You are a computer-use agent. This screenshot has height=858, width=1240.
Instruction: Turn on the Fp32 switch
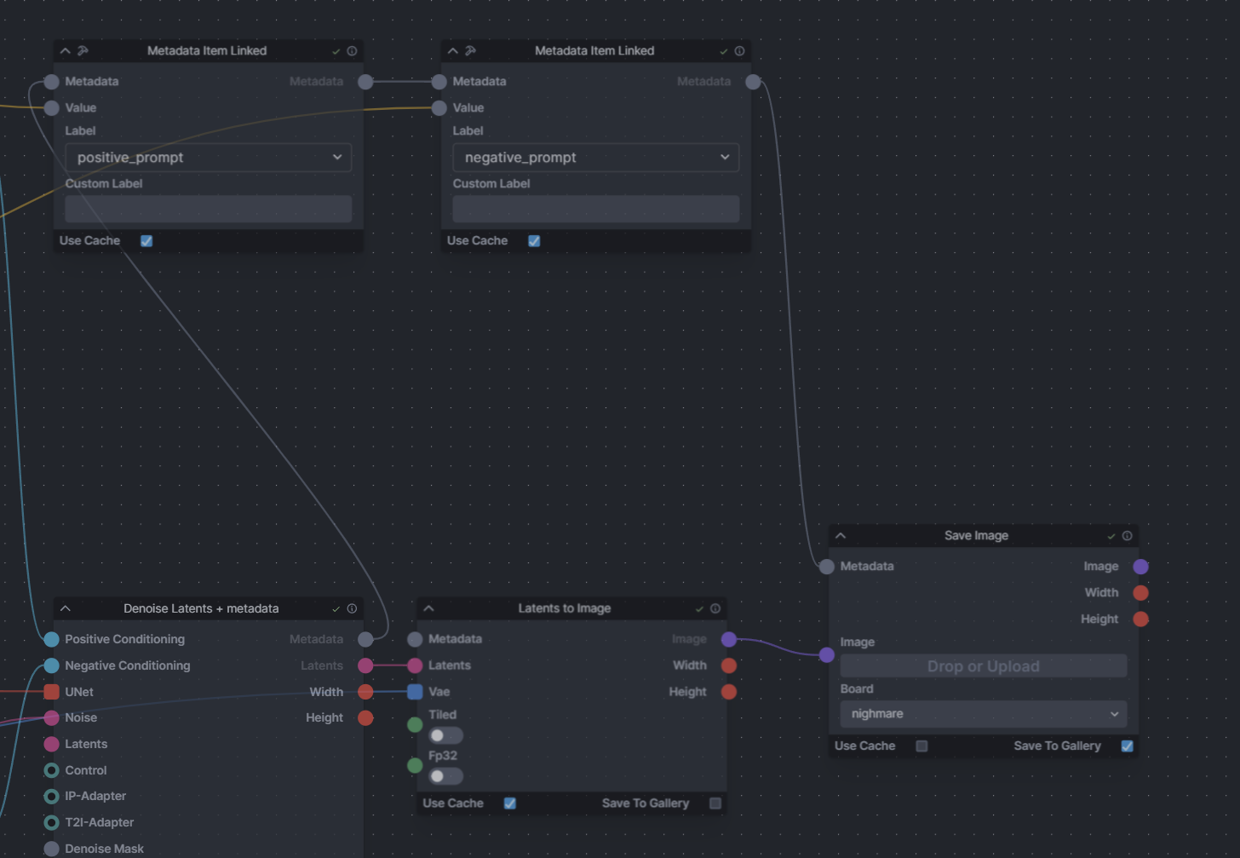[445, 776]
